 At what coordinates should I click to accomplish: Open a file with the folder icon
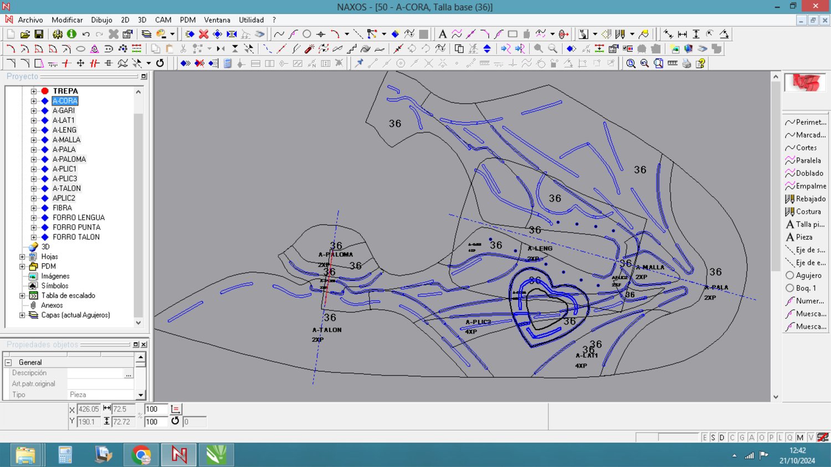pyautogui.click(x=25, y=34)
